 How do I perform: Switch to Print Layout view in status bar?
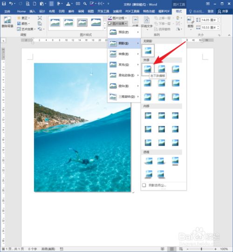[172, 249]
